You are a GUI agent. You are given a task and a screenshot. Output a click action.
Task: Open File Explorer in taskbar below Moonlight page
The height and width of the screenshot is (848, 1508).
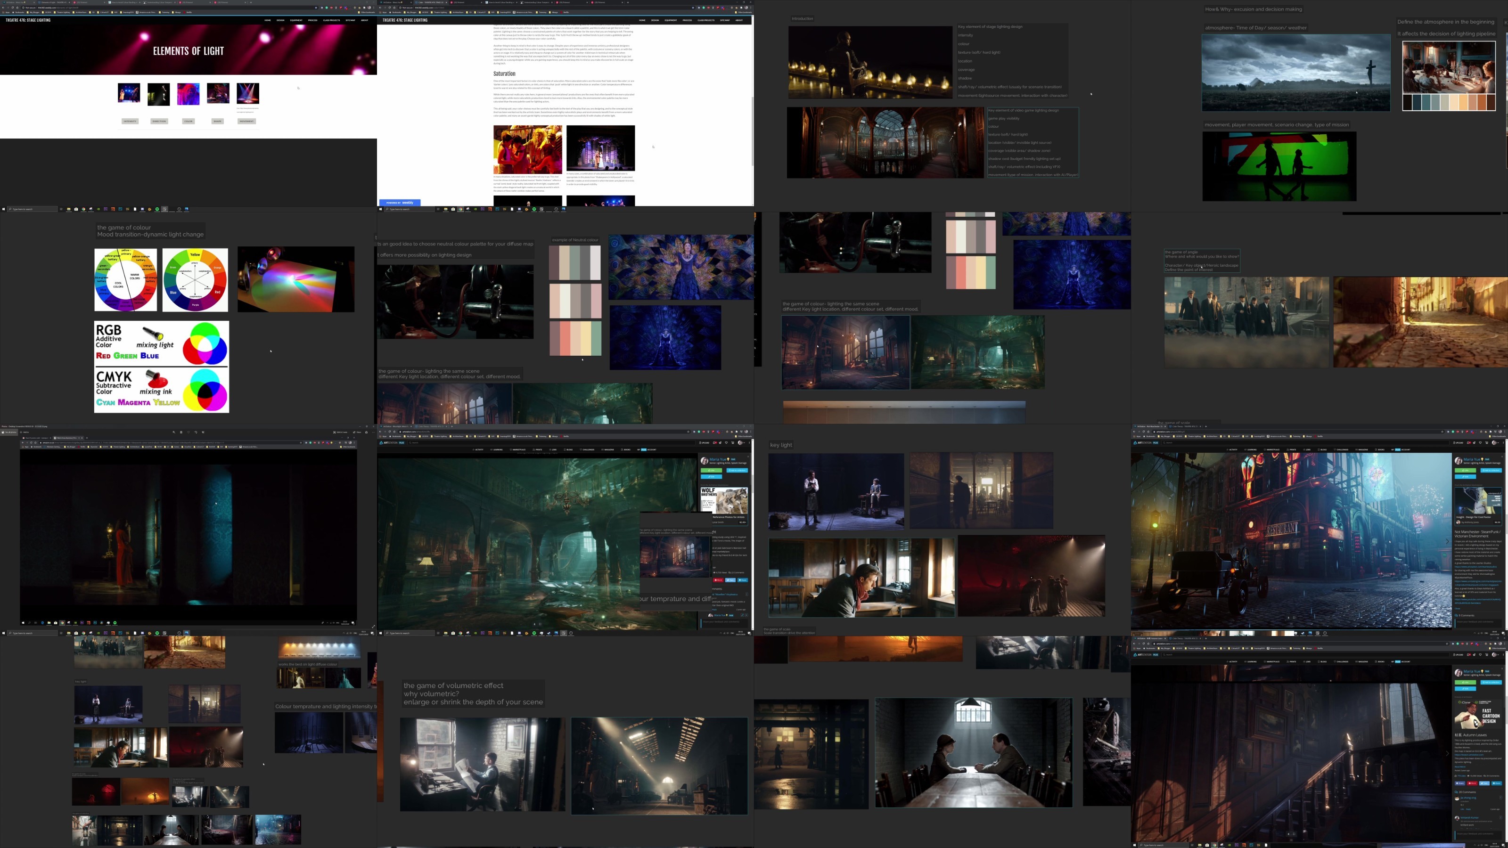(445, 633)
